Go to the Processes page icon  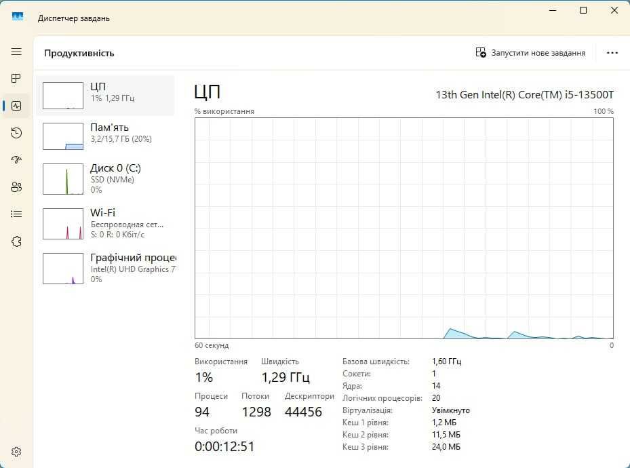(x=16, y=78)
